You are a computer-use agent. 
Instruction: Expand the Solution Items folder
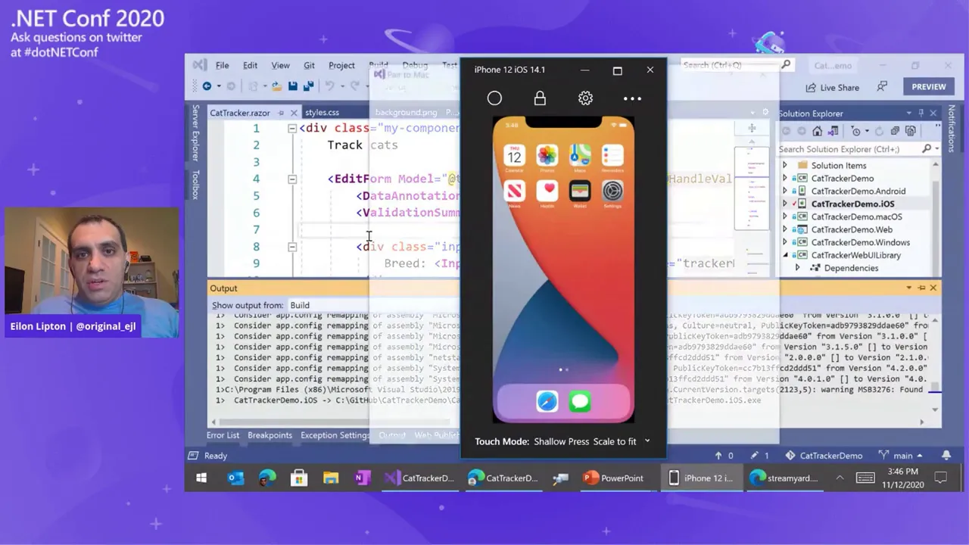pos(784,165)
